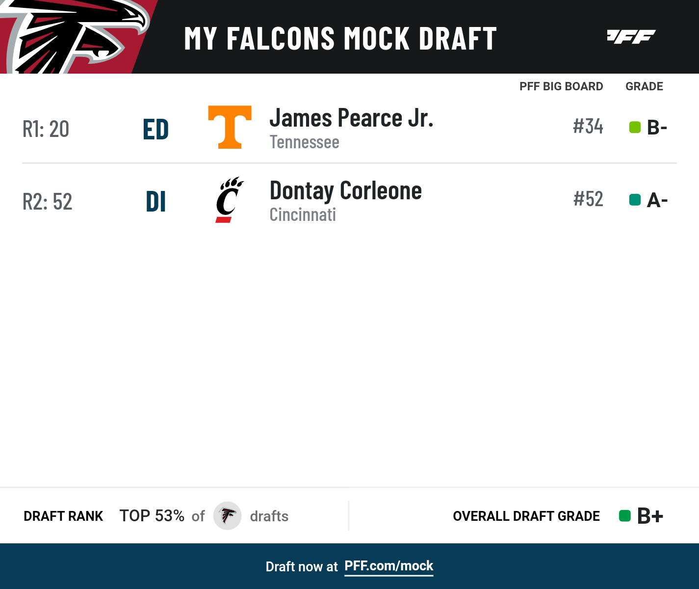Click the Cincinnati Bearcats logo
The image size is (699, 589).
tap(229, 200)
